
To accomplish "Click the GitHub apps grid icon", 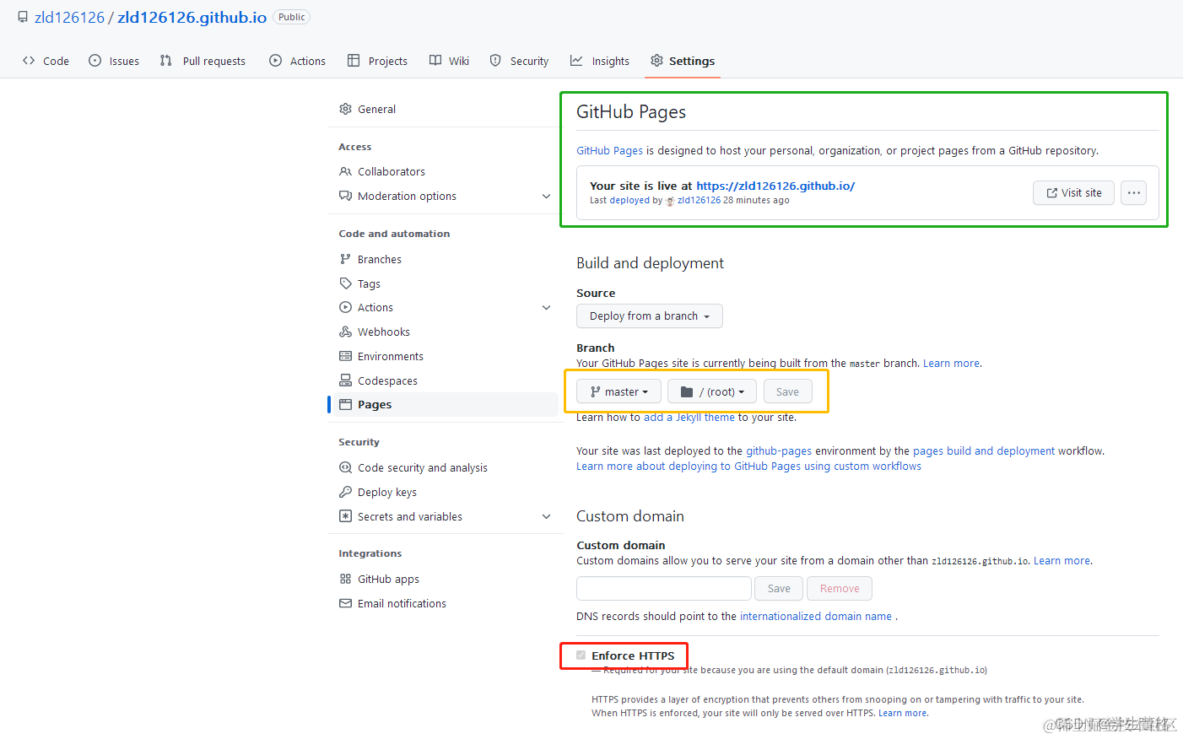I will (x=345, y=579).
